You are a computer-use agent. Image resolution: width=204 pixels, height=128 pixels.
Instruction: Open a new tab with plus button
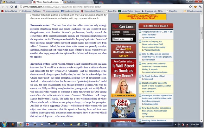[96, 2]
